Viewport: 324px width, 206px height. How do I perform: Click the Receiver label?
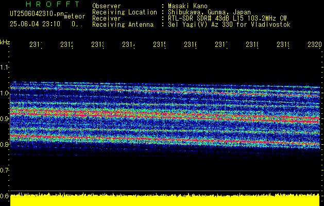(x=107, y=18)
